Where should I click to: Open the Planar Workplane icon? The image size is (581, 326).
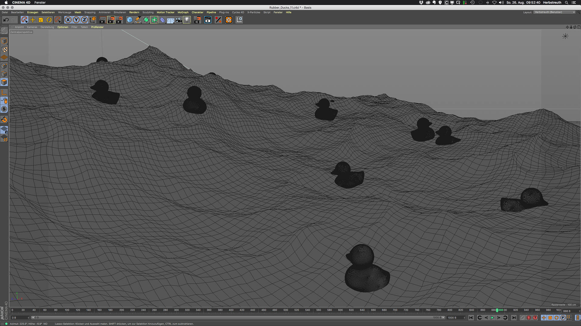click(4, 138)
